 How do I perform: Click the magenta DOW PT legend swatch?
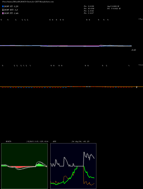click(x=3, y=13)
